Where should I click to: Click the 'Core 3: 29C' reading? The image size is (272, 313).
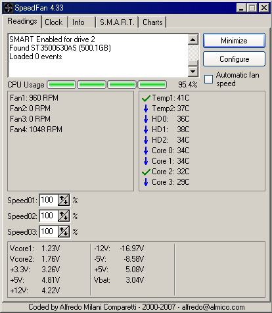tap(171, 182)
